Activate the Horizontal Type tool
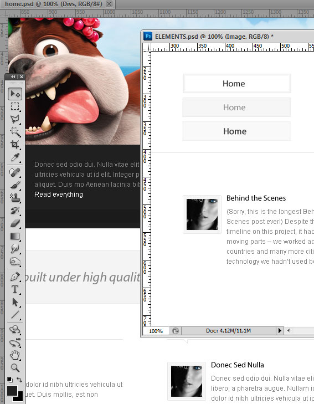The height and width of the screenshot is (404, 314). tap(15, 289)
